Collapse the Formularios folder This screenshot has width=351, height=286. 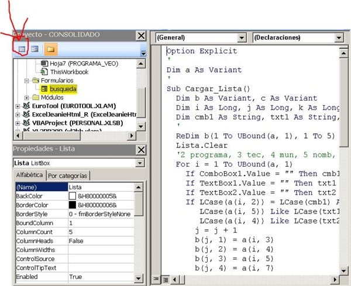(x=27, y=80)
